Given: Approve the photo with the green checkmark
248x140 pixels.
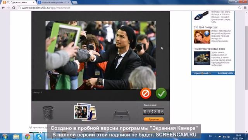Looking at the screenshot, I should (161, 93).
